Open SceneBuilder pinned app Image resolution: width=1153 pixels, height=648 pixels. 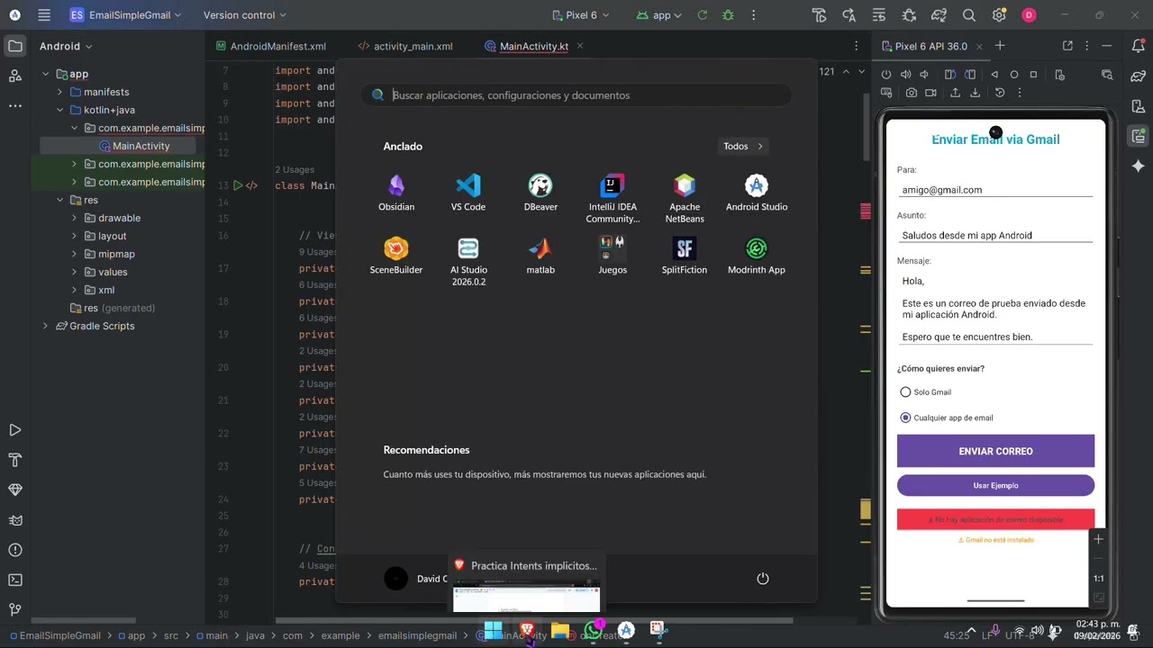click(396, 256)
